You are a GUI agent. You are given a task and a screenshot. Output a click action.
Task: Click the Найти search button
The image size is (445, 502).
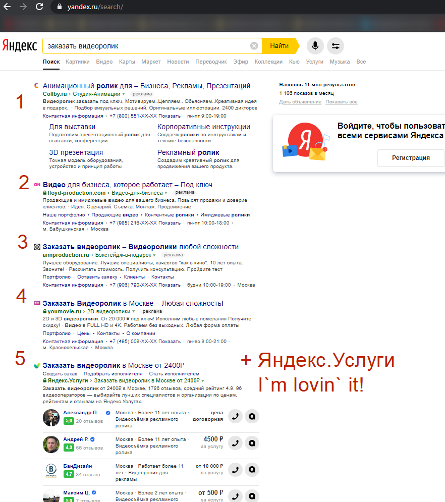point(281,46)
